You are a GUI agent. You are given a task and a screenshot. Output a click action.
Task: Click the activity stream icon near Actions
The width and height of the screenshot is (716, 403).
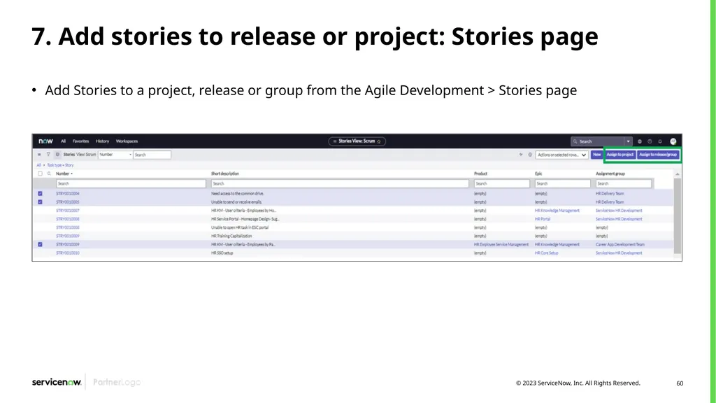520,155
